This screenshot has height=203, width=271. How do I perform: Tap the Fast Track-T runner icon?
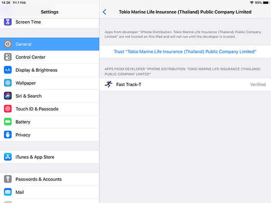click(108, 84)
